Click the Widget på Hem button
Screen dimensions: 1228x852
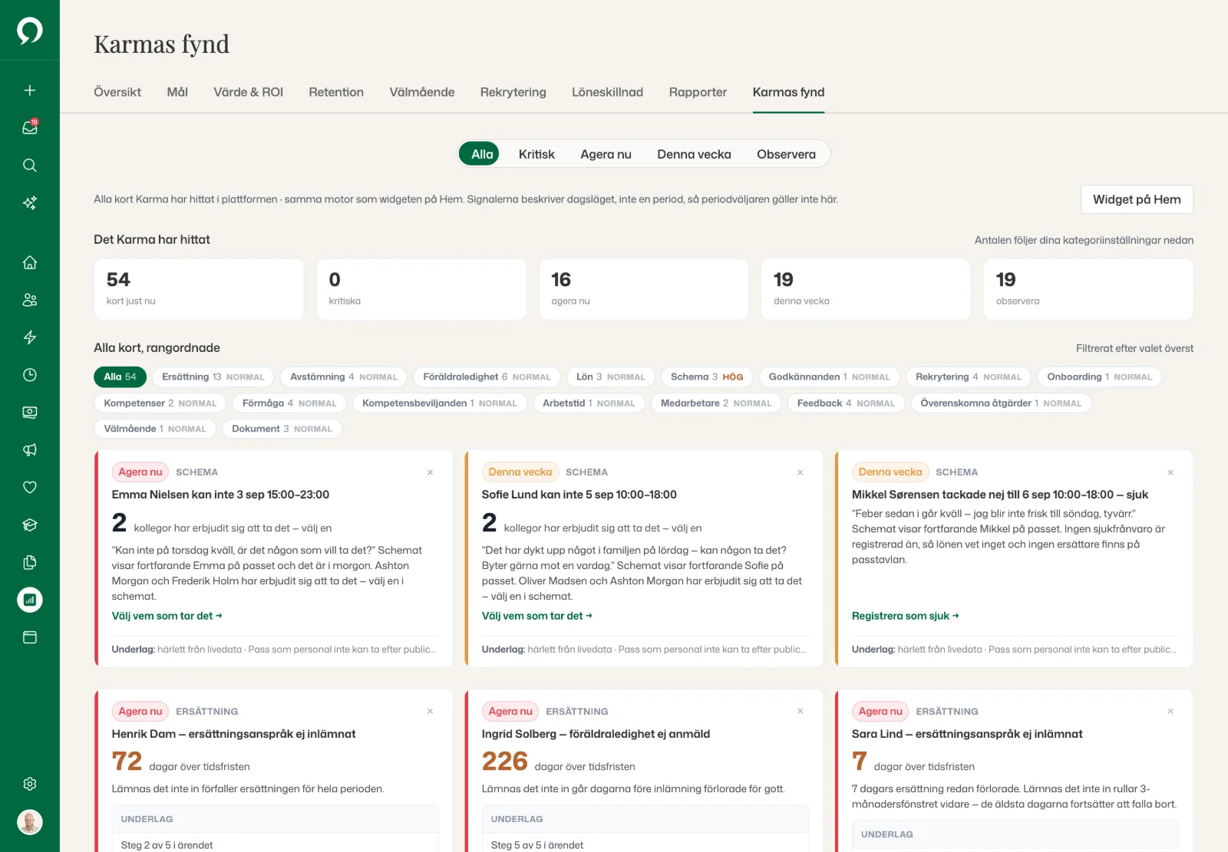click(1137, 199)
